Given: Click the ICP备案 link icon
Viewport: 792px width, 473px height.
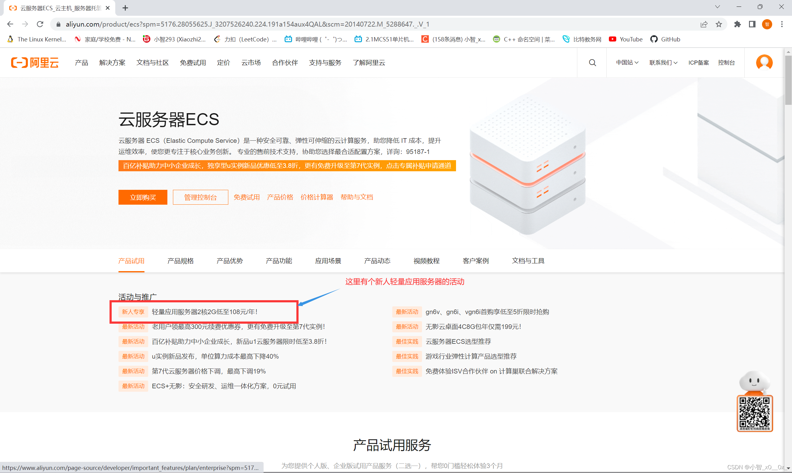Looking at the screenshot, I should [x=698, y=62].
